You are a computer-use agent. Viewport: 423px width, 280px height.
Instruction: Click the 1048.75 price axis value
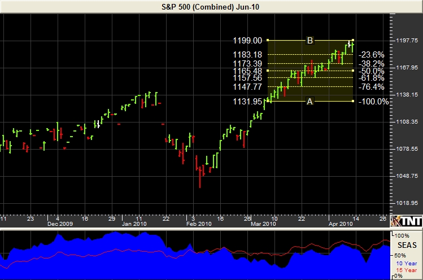pos(407,176)
